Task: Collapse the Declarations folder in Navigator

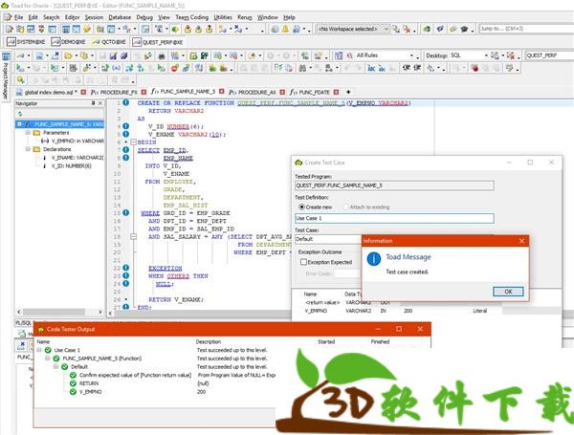Action: pos(28,149)
